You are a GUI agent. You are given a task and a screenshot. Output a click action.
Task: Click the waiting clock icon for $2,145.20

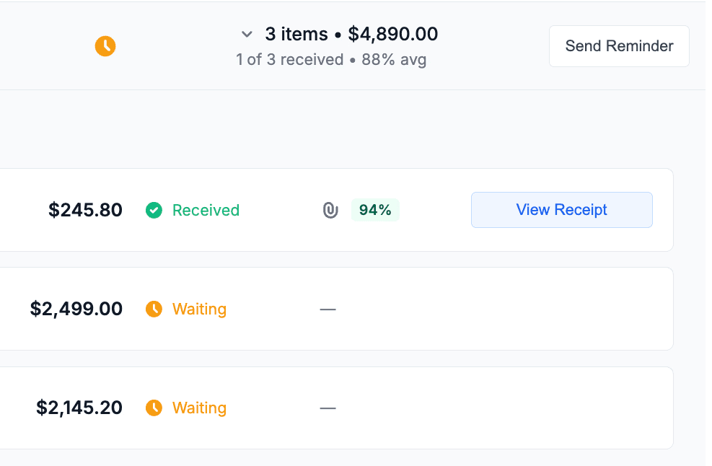point(154,408)
